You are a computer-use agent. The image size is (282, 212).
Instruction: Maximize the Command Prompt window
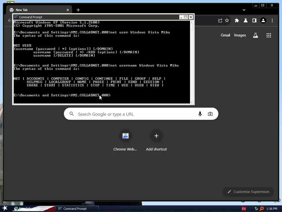click(x=186, y=17)
